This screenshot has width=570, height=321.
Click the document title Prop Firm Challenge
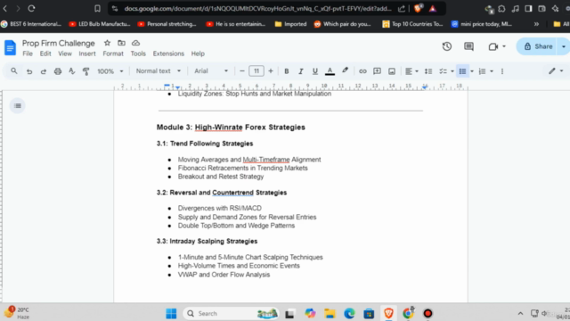point(58,44)
